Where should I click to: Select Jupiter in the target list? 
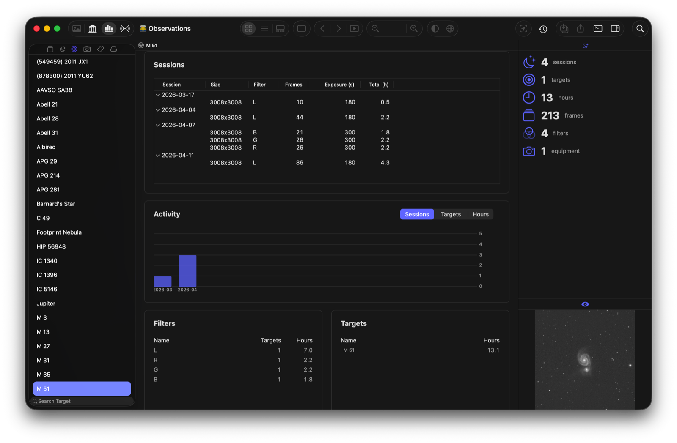tap(82, 304)
